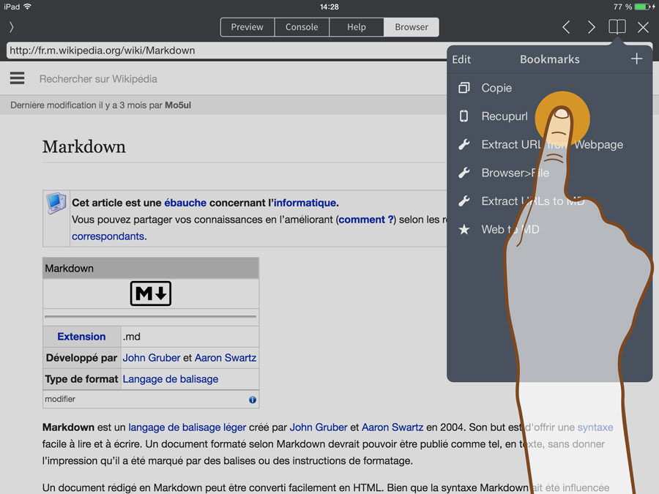
Task: Click the Markdown article heading
Action: click(x=84, y=146)
